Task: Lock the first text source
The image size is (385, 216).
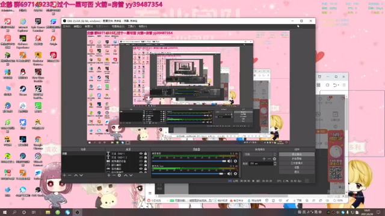Action: (x=146, y=154)
